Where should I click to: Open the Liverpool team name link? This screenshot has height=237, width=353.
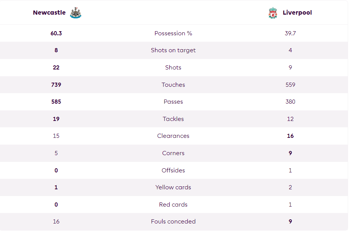(x=297, y=12)
